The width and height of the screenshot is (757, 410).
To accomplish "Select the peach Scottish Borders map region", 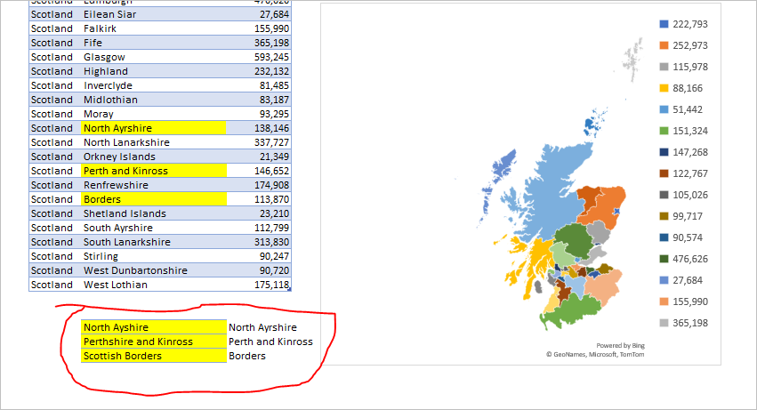I will point(603,288).
